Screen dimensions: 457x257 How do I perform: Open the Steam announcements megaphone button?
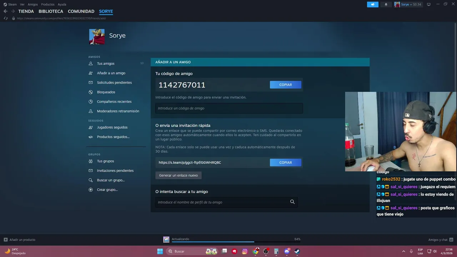coord(372,4)
